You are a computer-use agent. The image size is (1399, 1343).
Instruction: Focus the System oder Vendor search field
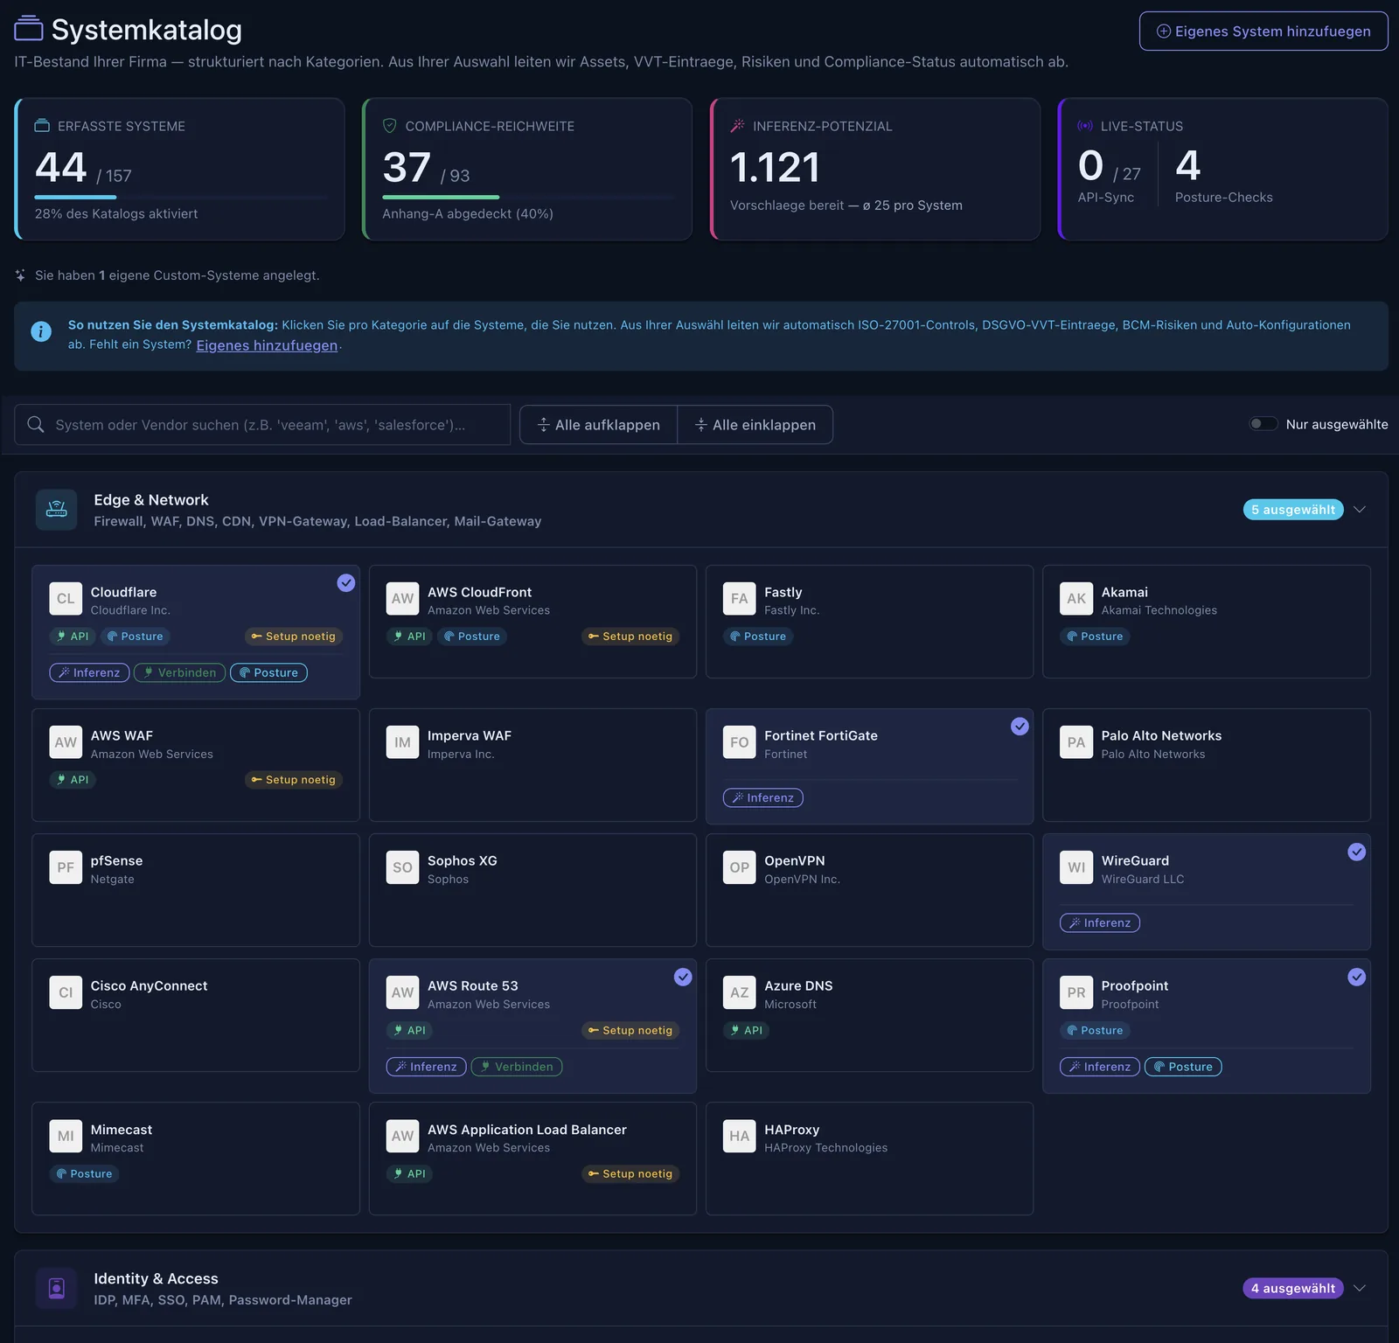click(x=262, y=425)
